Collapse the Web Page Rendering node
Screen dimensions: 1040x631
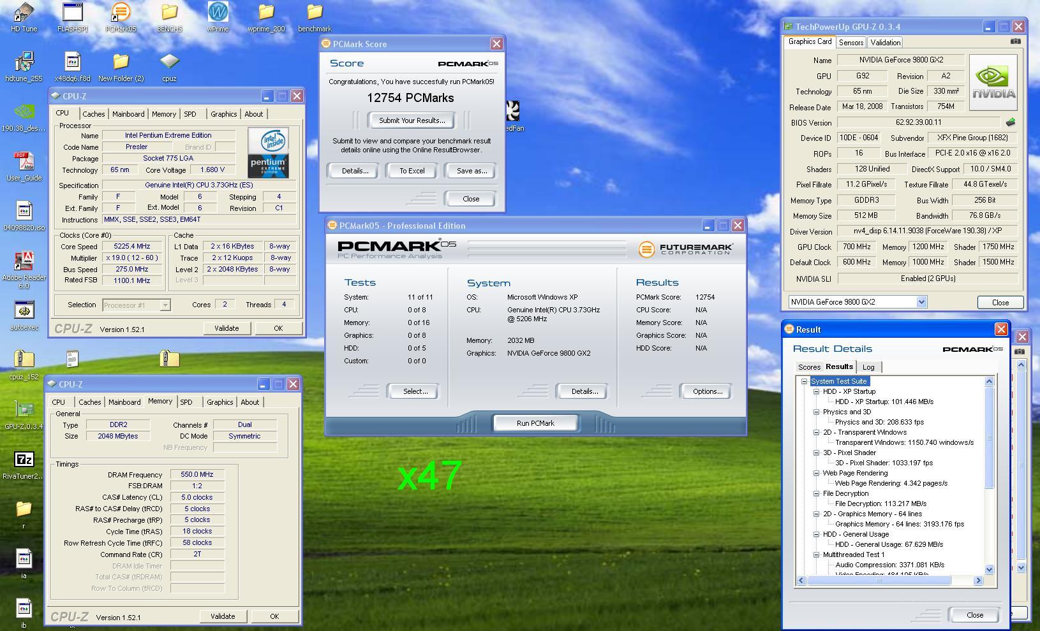[x=816, y=473]
